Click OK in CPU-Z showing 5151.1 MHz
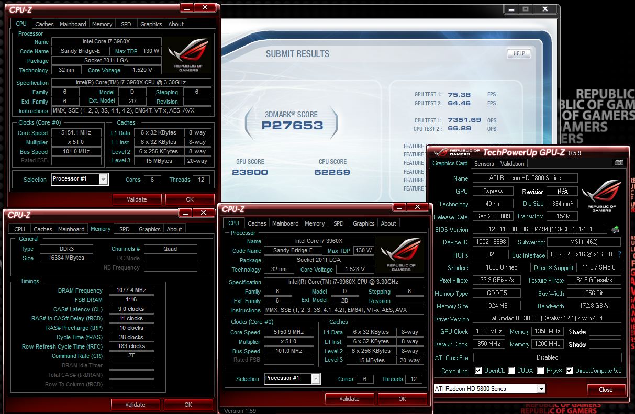This screenshot has width=635, height=414. (190, 199)
